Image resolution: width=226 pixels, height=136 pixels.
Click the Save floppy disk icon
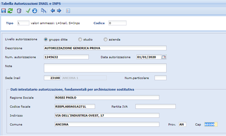4,11
